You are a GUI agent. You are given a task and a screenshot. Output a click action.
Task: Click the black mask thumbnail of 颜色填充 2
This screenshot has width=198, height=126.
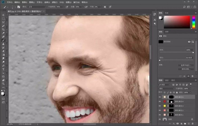click(x=171, y=110)
